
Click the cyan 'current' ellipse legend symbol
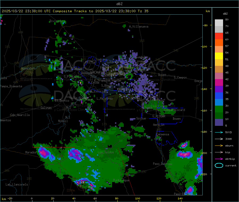[x=219, y=165]
